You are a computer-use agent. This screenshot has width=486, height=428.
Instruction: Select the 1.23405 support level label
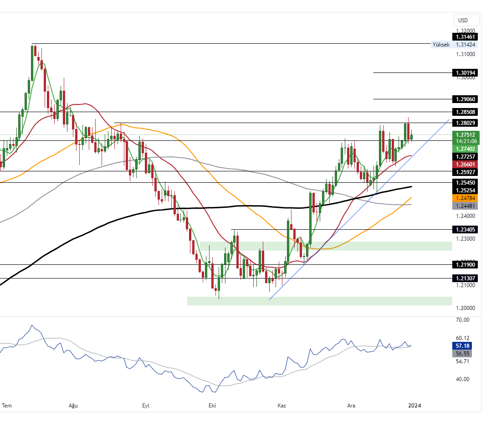(x=465, y=230)
